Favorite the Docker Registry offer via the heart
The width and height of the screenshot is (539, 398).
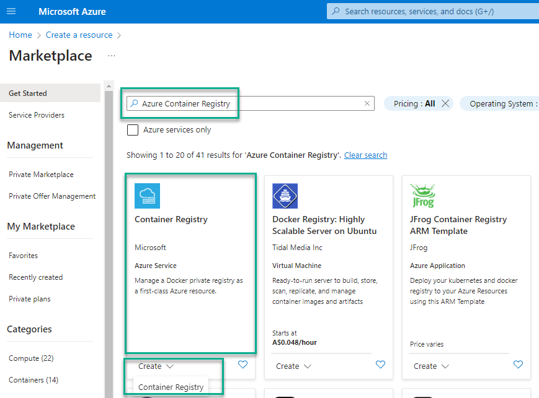380,365
